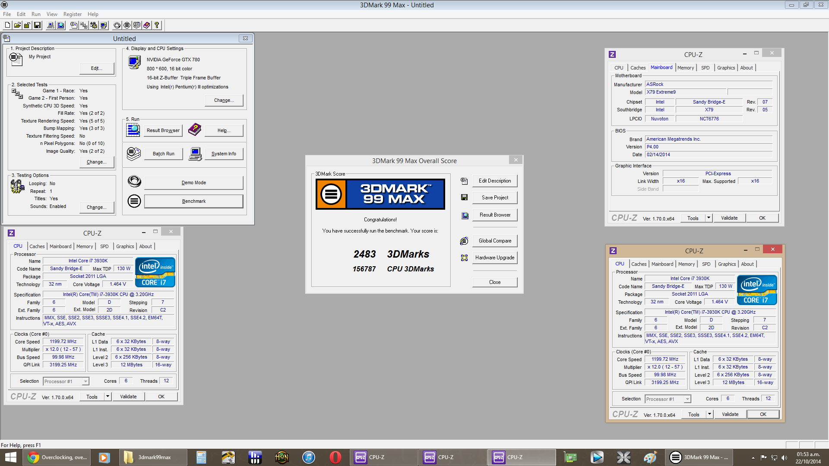Click the Save floppy disk toolbar icon
The image size is (829, 466).
[37, 25]
